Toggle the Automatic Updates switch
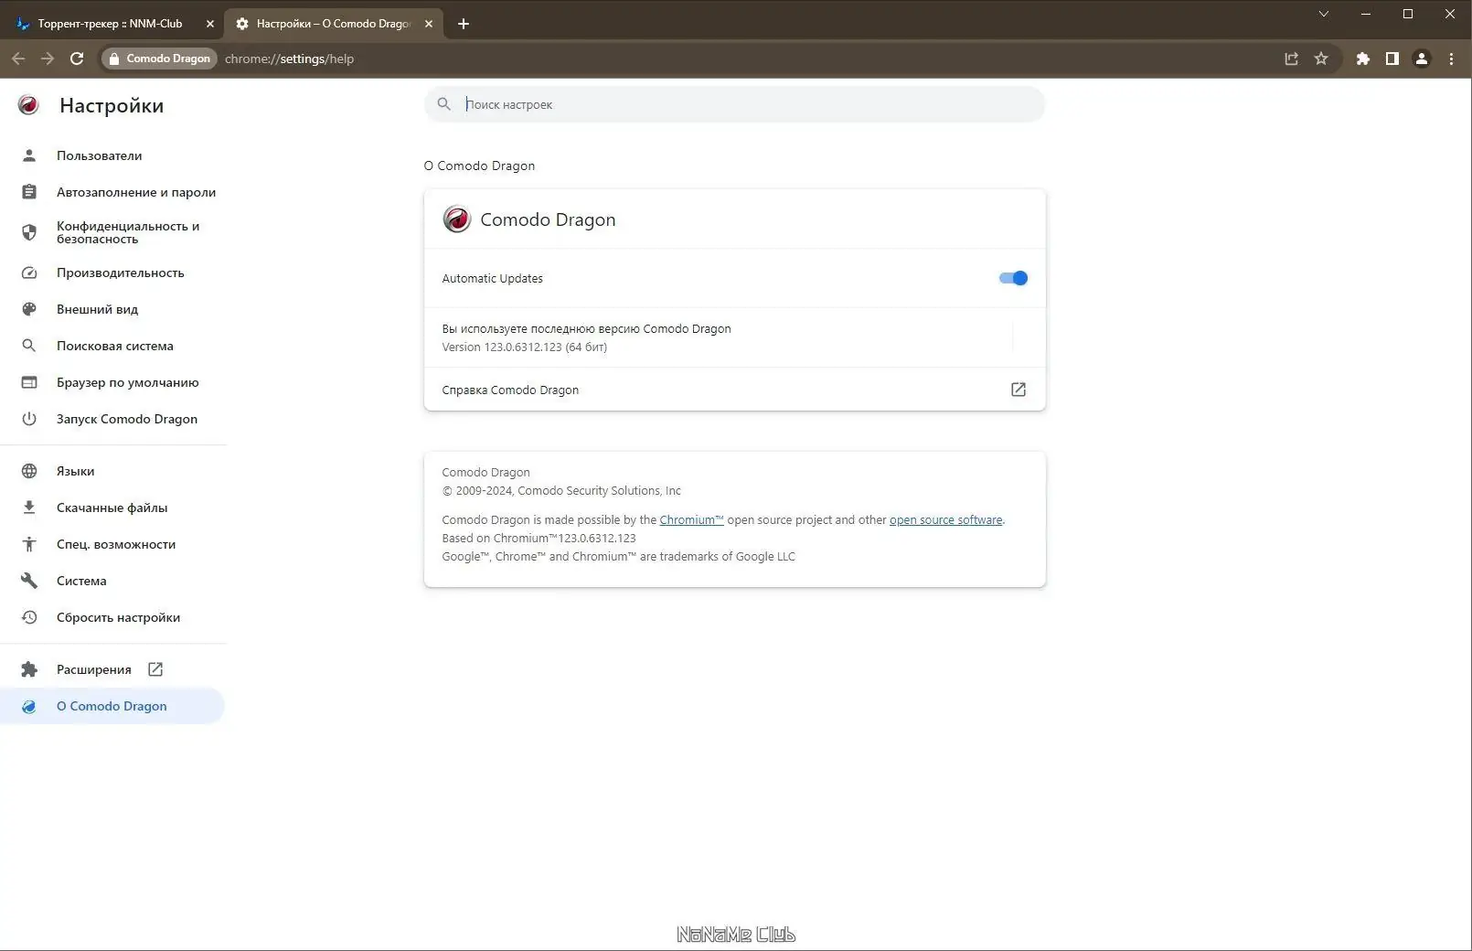The width and height of the screenshot is (1472, 951). [x=1013, y=278]
